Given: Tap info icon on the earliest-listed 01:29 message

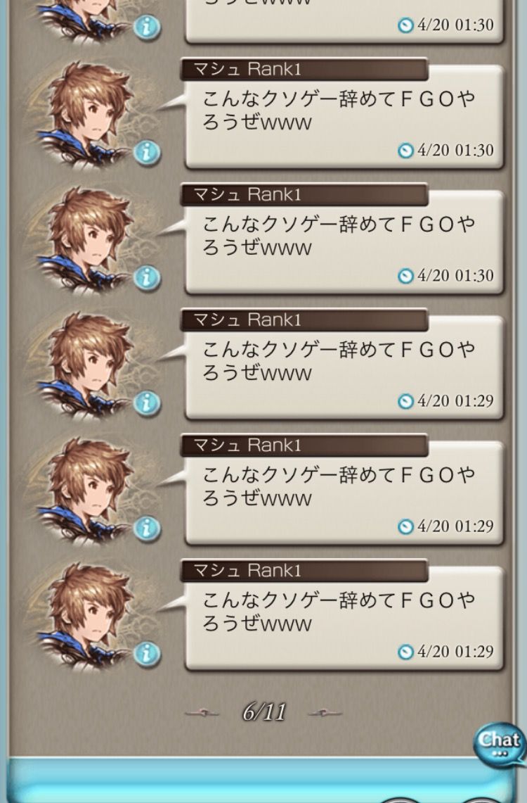Looking at the screenshot, I should click(x=147, y=403).
